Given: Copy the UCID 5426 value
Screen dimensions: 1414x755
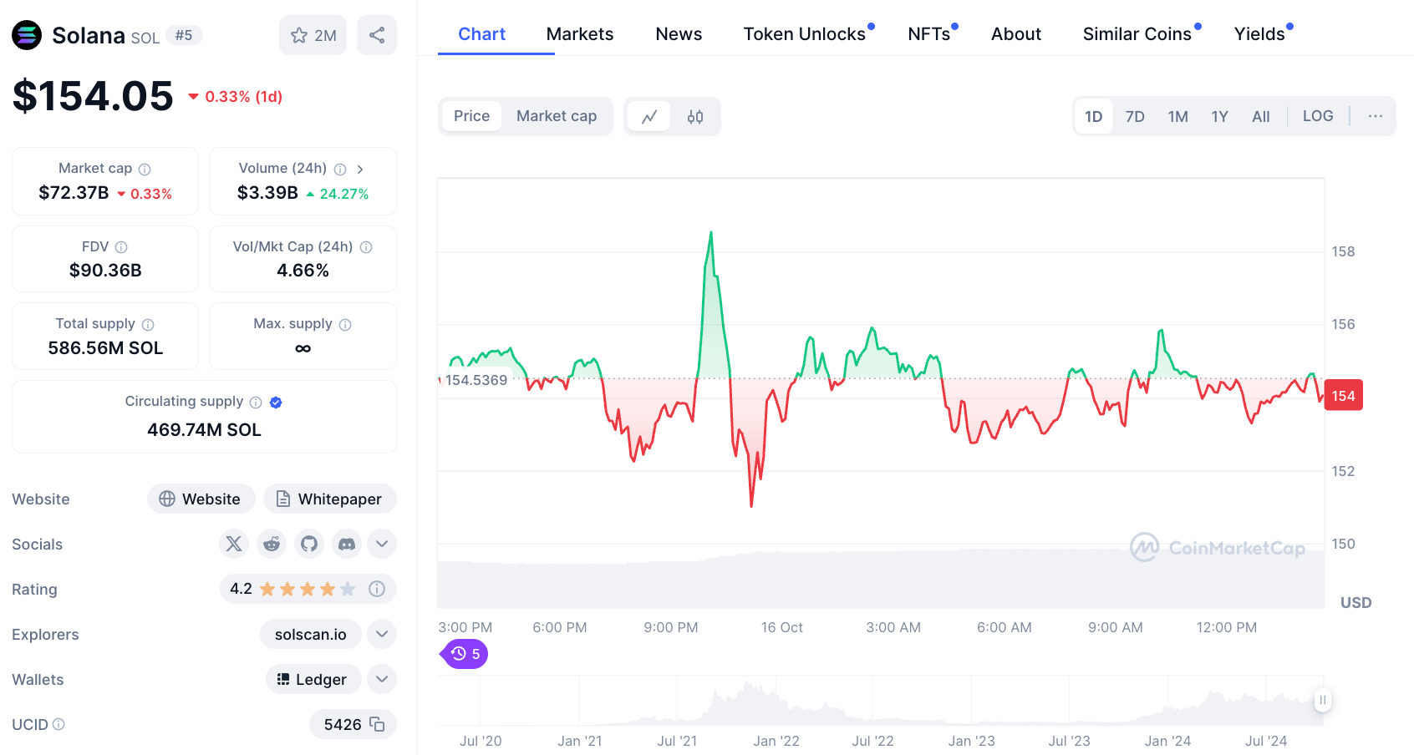Looking at the screenshot, I should pyautogui.click(x=377, y=724).
